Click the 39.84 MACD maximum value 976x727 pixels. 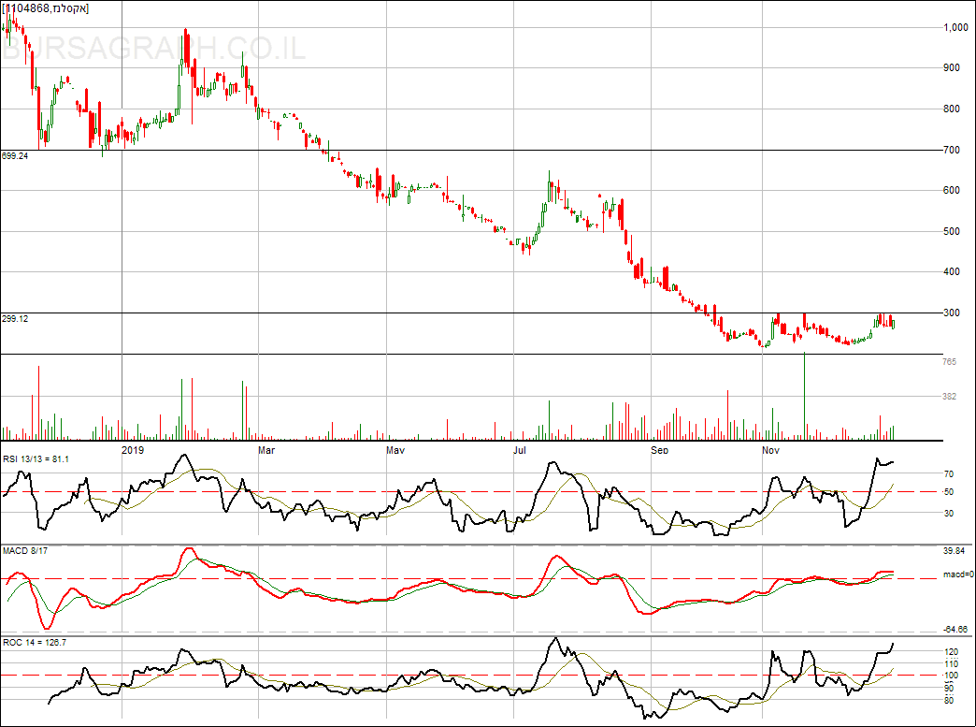(954, 551)
